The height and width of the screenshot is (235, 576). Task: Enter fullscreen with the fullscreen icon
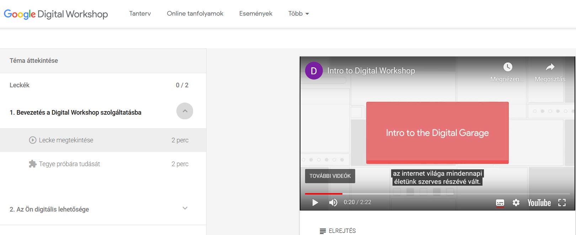[562, 203]
